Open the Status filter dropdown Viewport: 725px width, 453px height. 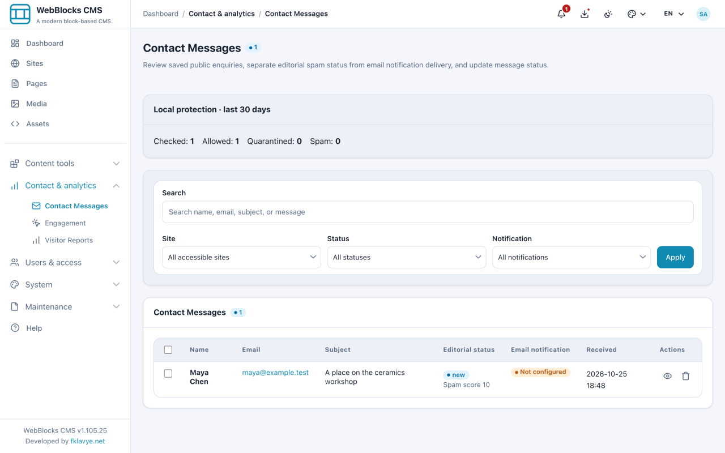407,257
